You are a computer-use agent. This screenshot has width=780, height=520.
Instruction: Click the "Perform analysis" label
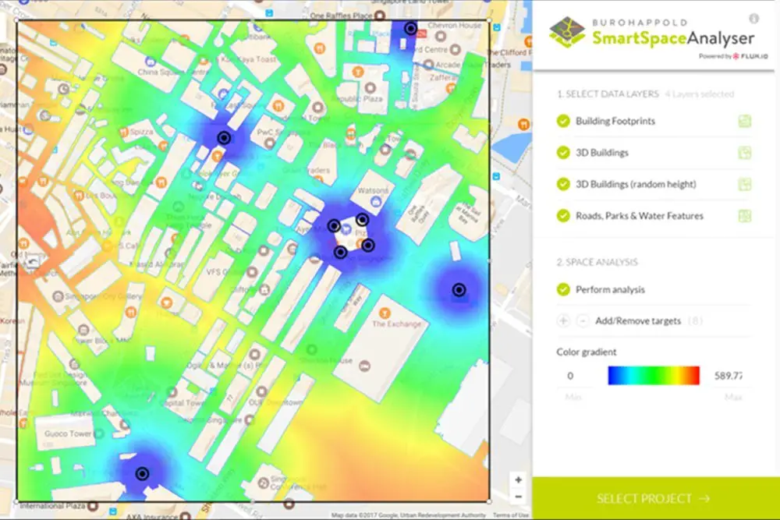point(610,290)
